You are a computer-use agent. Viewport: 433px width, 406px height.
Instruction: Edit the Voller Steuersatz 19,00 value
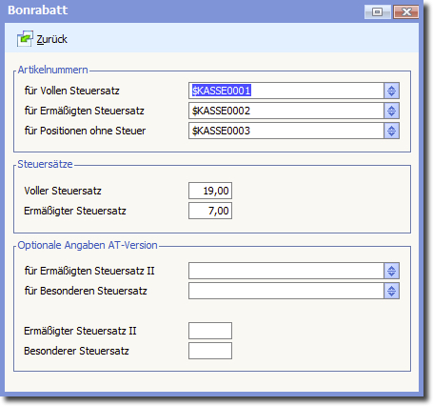210,191
